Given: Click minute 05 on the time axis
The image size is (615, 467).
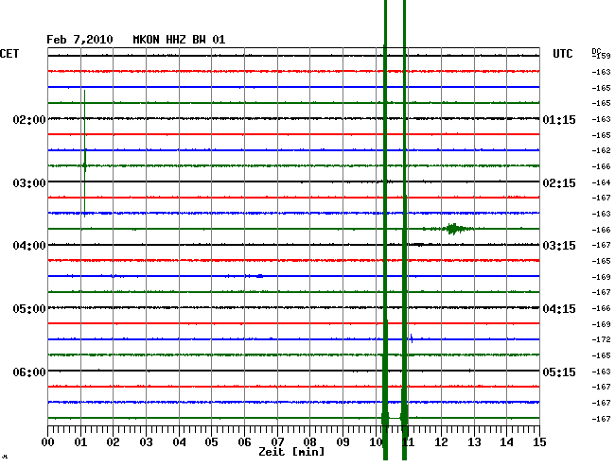Looking at the screenshot, I should point(211,441).
